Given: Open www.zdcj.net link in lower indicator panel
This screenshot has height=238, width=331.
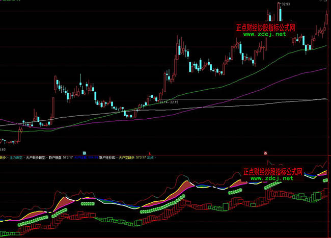Looking at the screenshot, I should (x=271, y=179).
